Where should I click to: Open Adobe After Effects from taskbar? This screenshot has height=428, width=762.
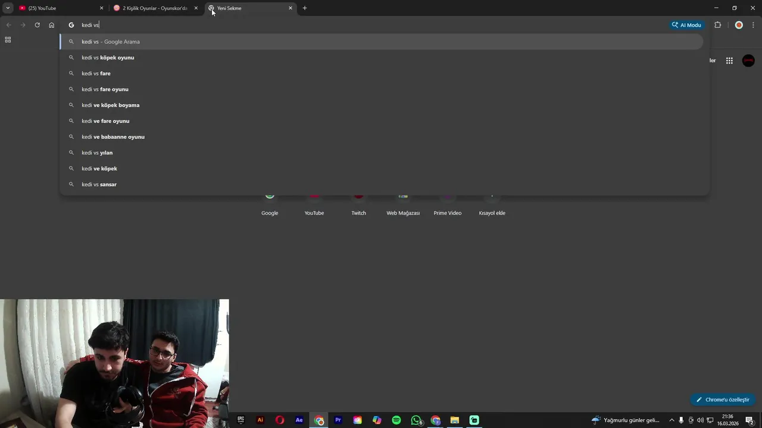[299, 420]
